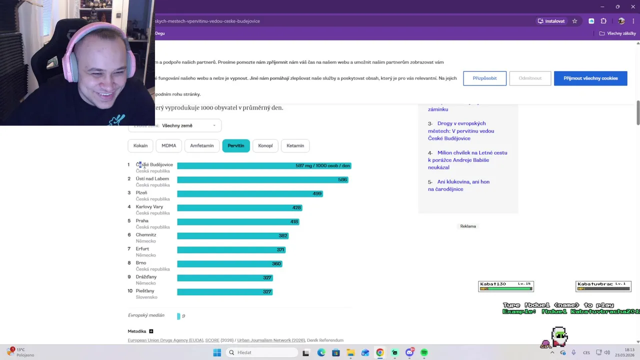Select the MDMA tab

(168, 145)
